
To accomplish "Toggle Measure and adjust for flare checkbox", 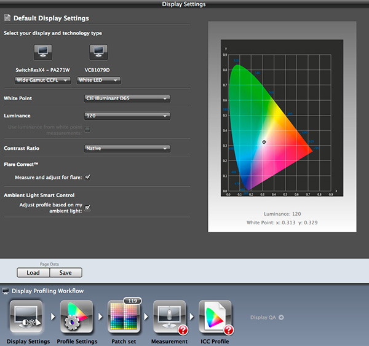I will pos(88,177).
